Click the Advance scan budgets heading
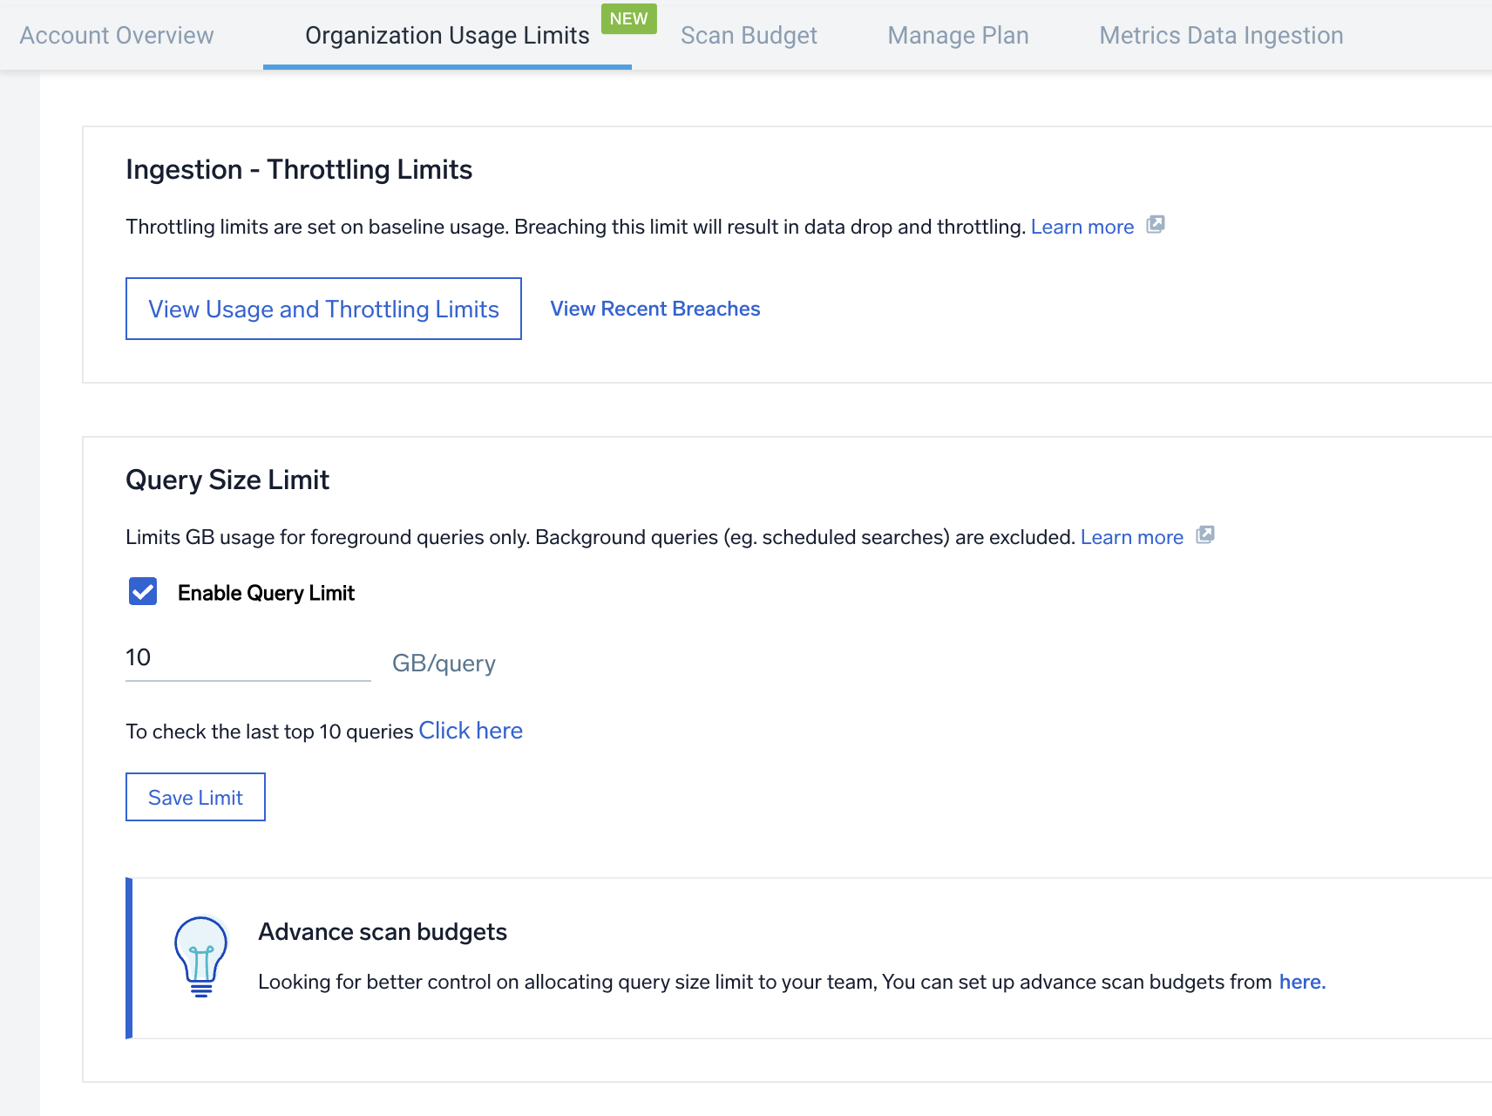This screenshot has height=1116, width=1492. point(383,932)
